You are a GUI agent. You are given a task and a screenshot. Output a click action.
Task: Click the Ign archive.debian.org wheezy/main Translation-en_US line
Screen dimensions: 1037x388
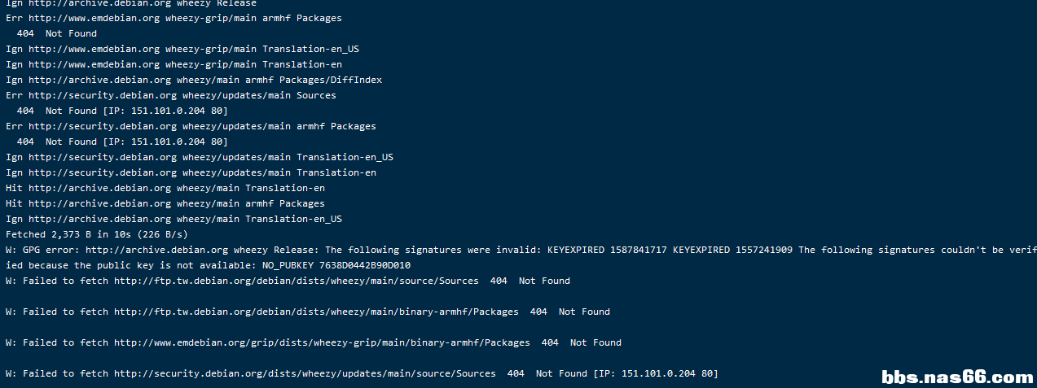(174, 219)
